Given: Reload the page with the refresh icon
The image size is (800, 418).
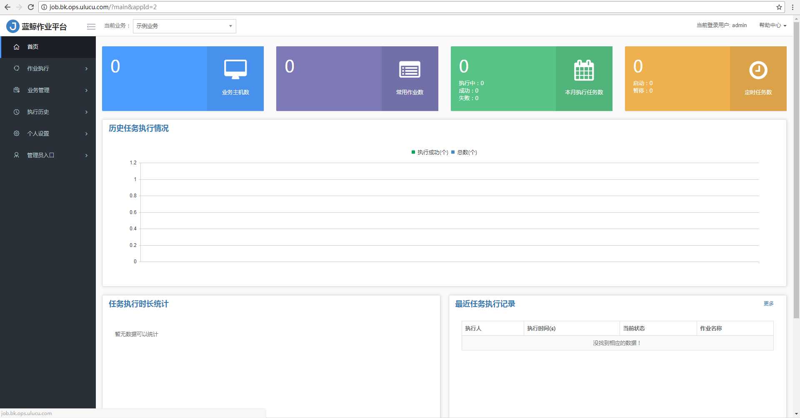Looking at the screenshot, I should point(31,7).
